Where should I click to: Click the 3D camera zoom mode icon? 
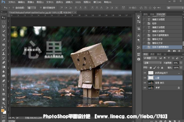(159, 8)
